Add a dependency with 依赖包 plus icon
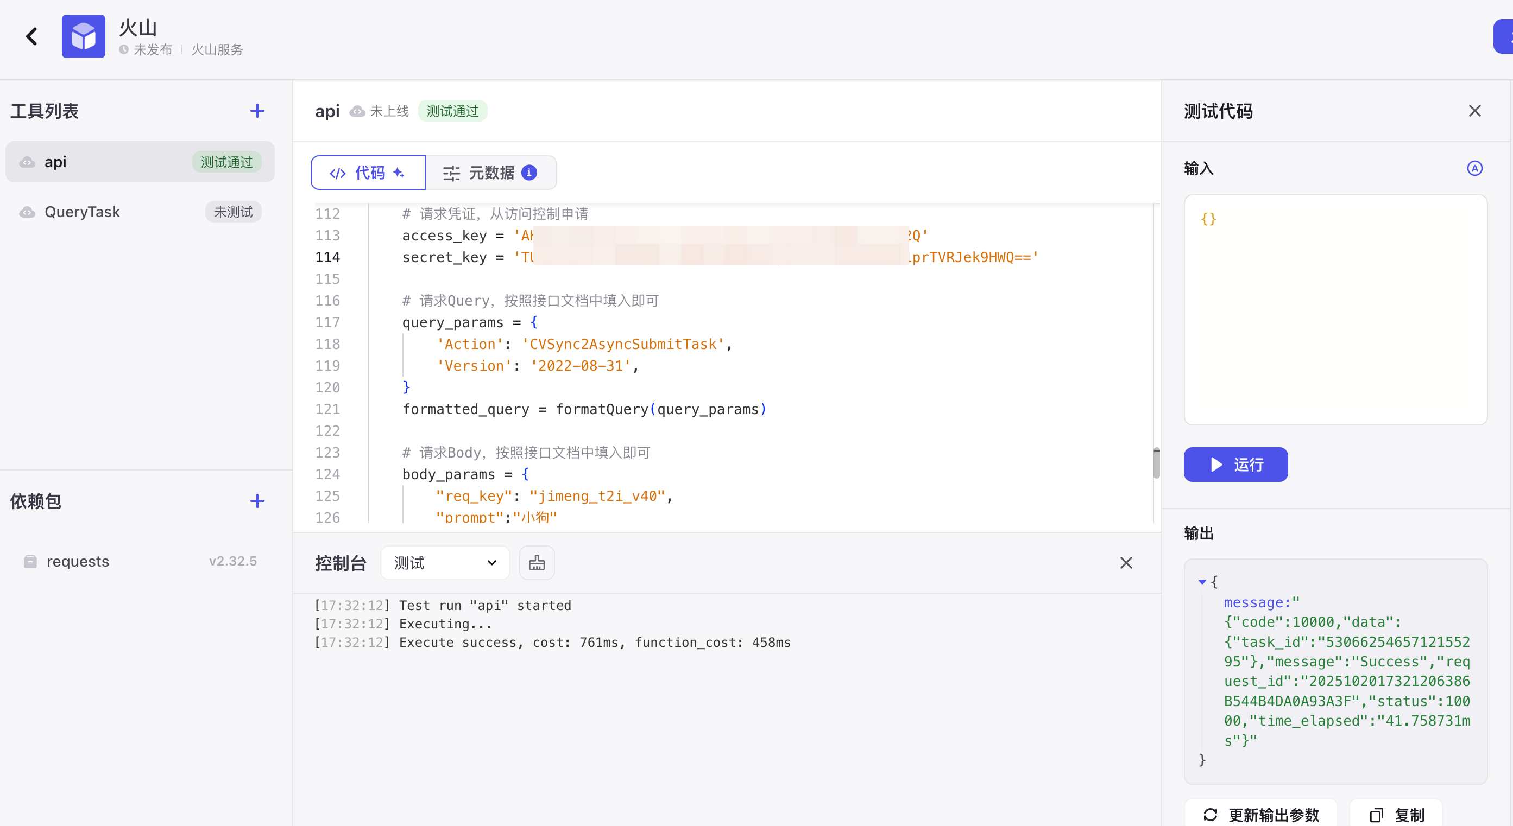 coord(257,501)
